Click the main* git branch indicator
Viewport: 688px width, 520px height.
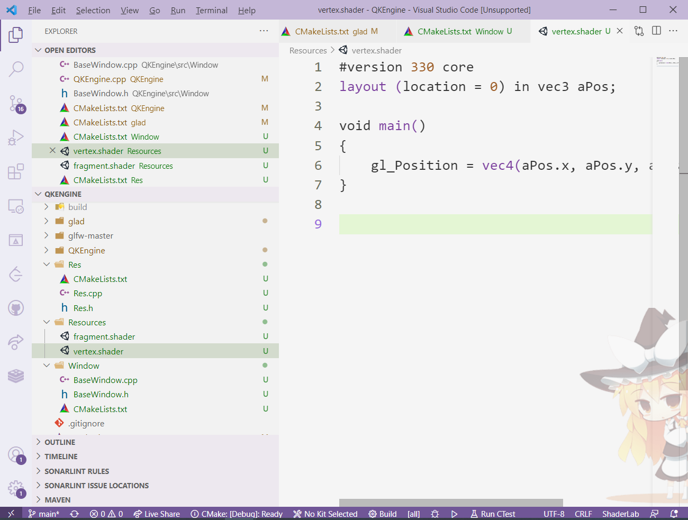(x=44, y=514)
